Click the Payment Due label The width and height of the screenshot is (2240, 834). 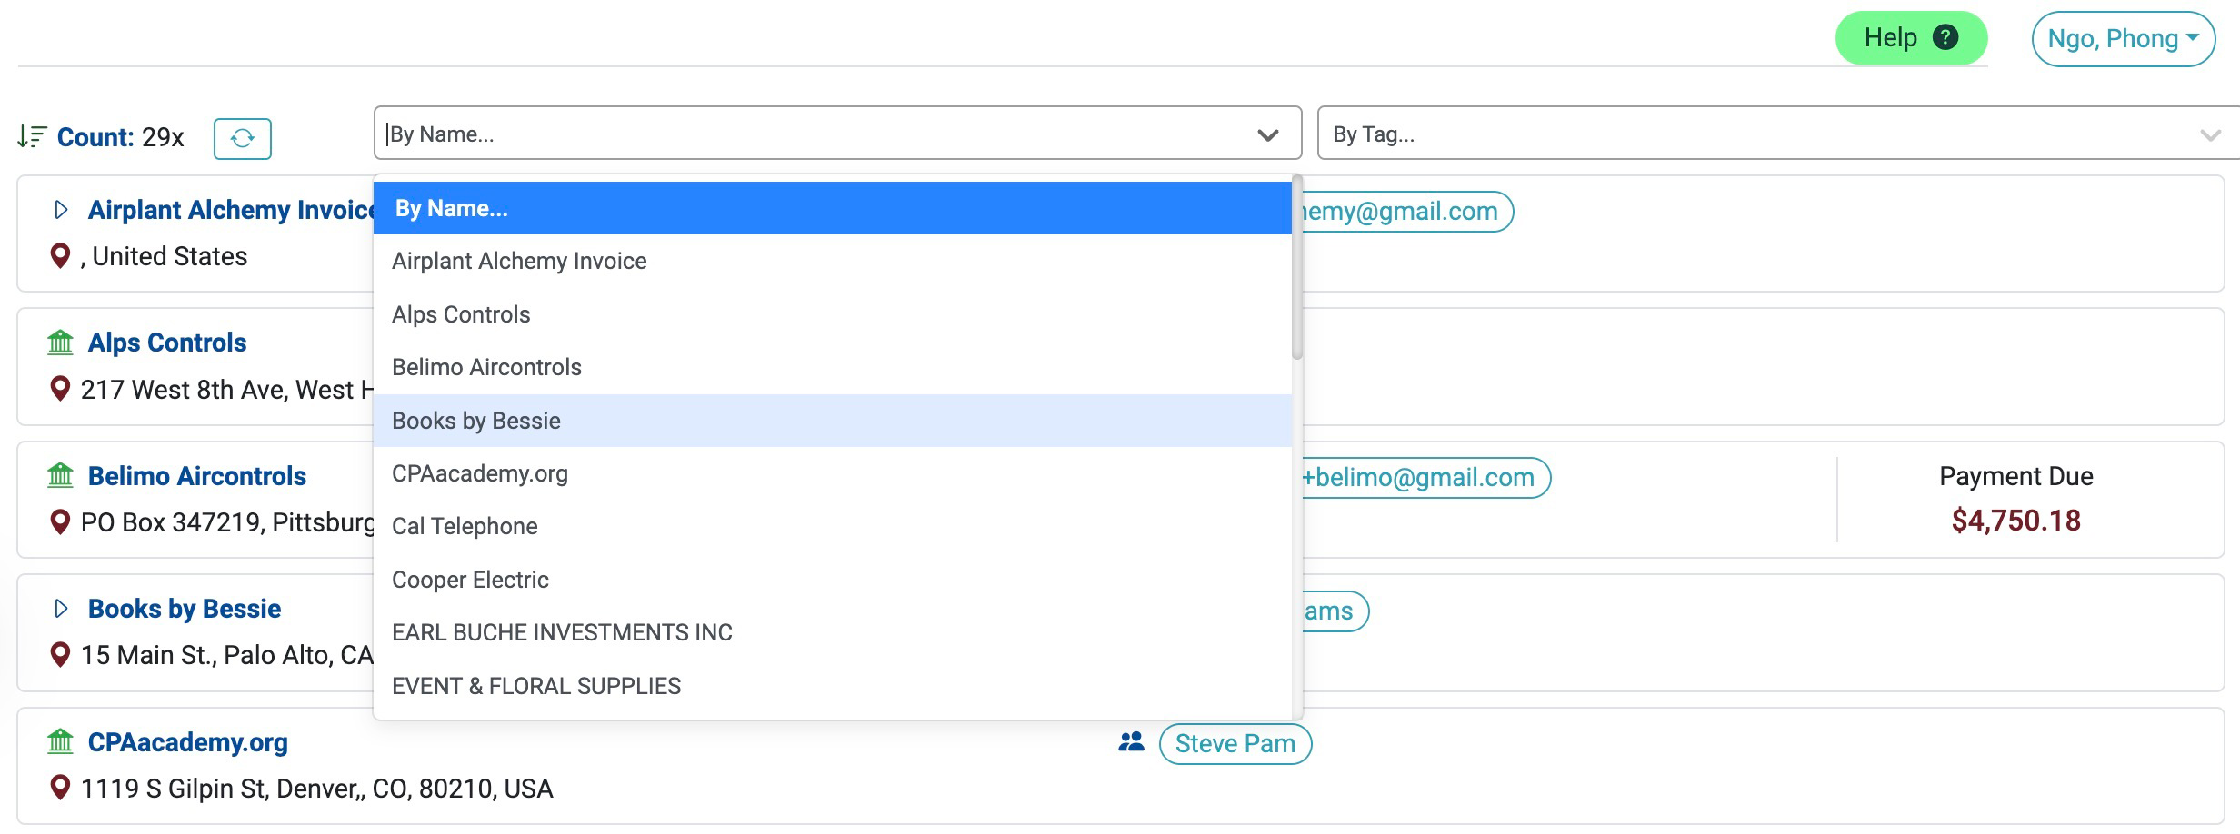pos(2016,476)
